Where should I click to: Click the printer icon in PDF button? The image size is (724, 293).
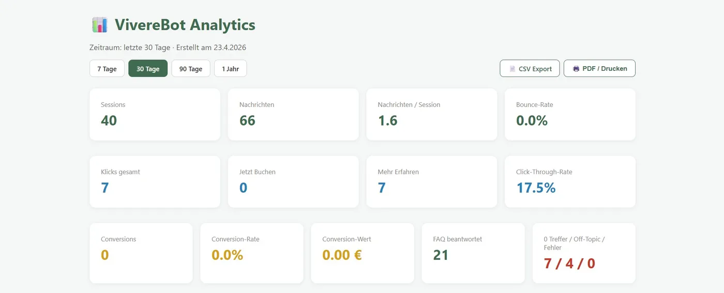point(576,68)
